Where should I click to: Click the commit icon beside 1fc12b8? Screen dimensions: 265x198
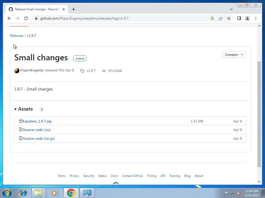tap(104, 71)
